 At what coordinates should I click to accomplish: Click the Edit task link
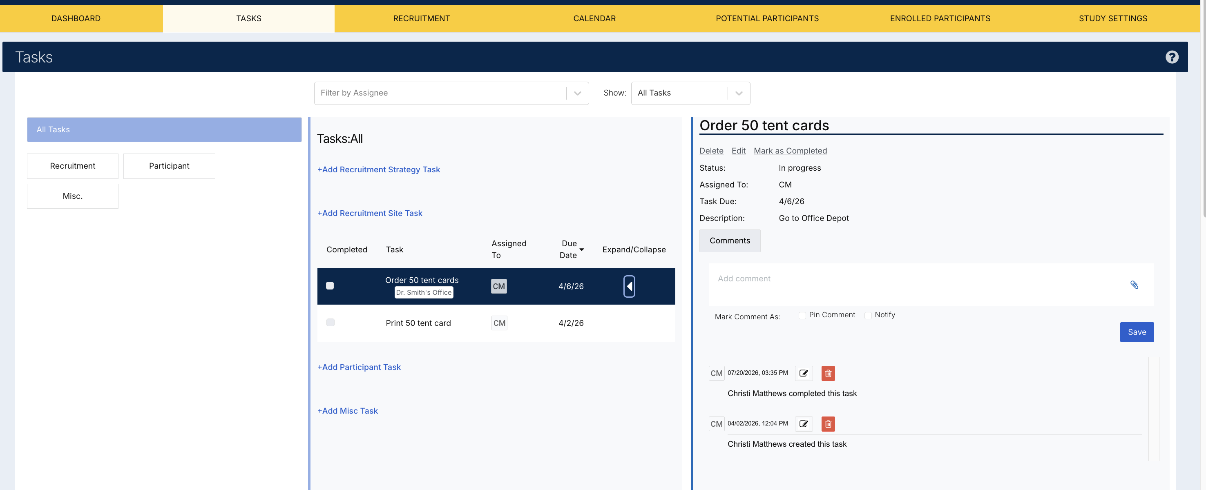coord(738,151)
